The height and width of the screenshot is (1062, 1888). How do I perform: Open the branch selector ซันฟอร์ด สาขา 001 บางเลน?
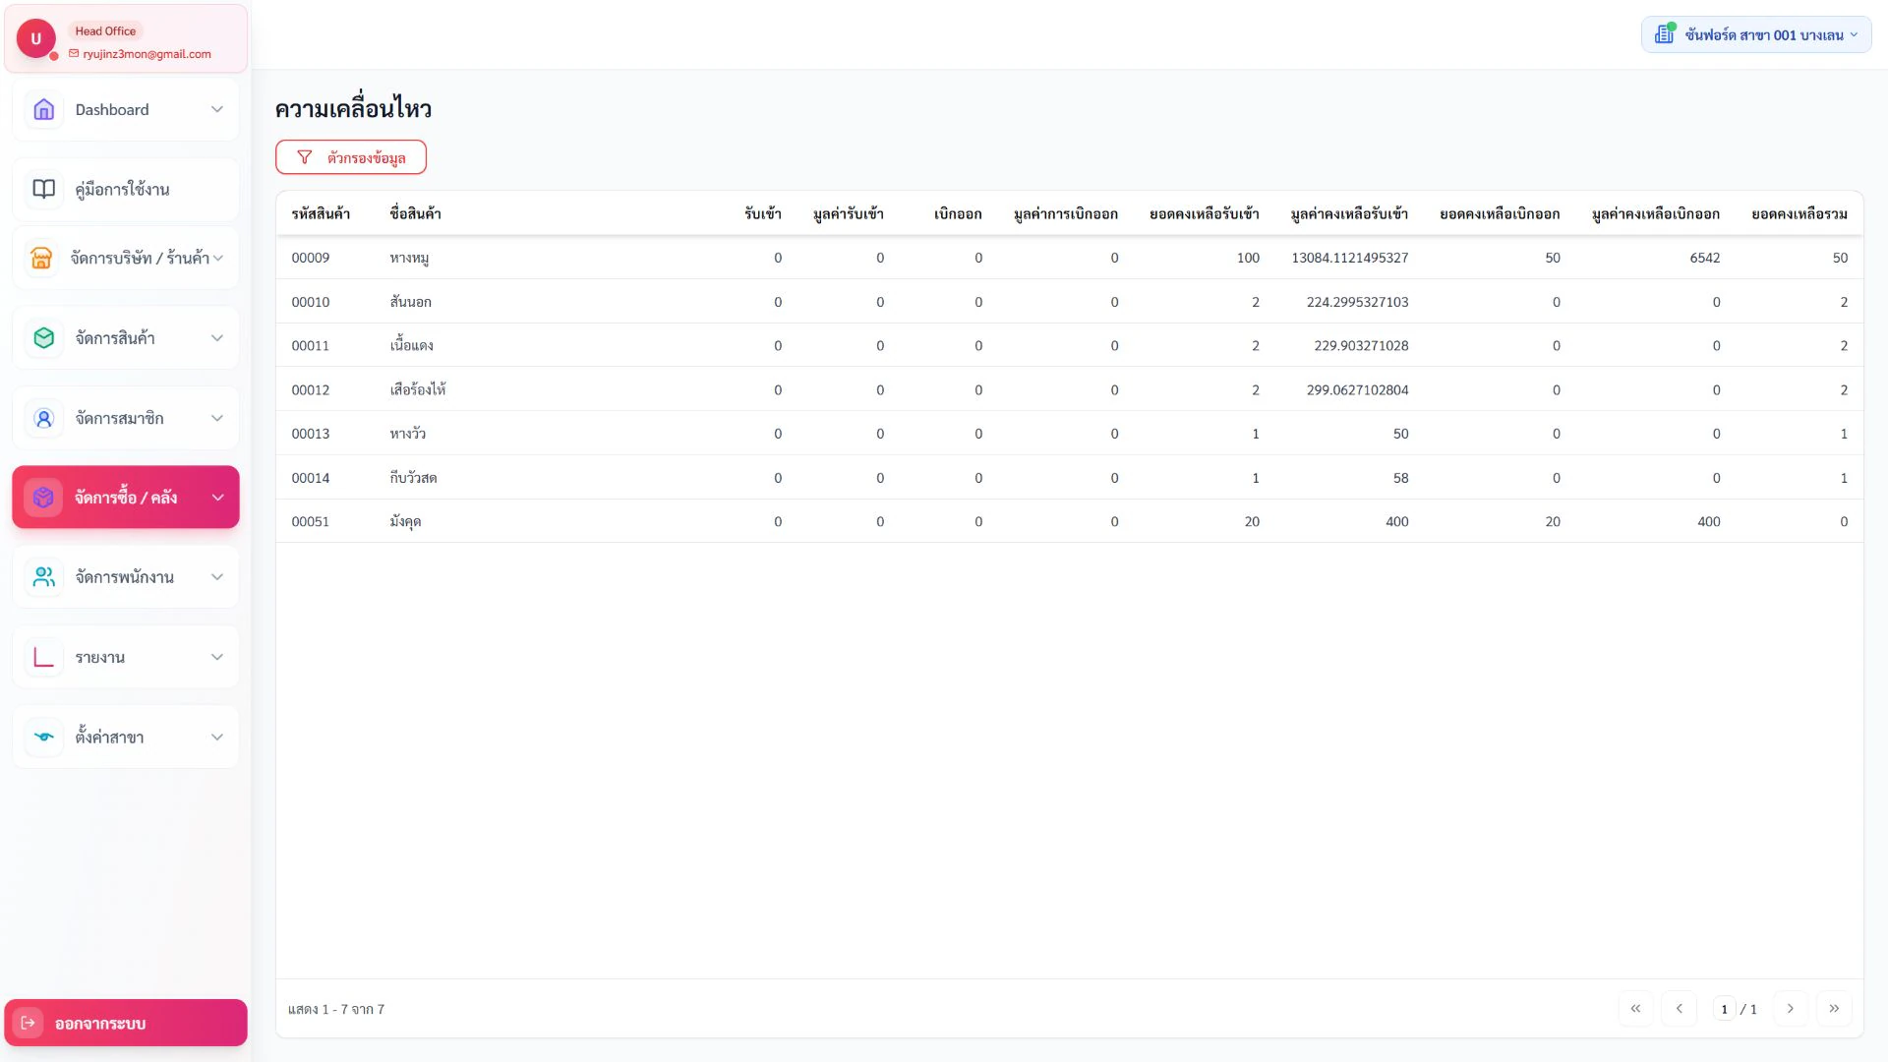(1756, 34)
